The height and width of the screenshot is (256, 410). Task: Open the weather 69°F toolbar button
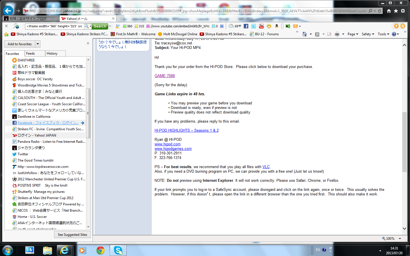pyautogui.click(x=235, y=26)
